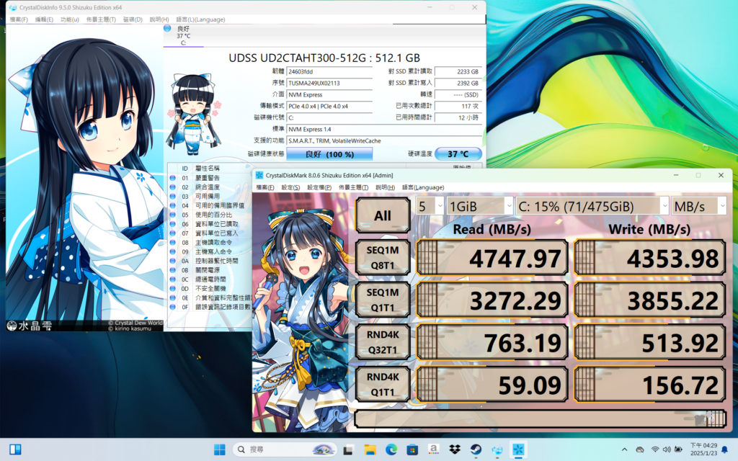Open test size dropdown showing 1GiB
Image resolution: width=738 pixels, height=461 pixels.
479,206
